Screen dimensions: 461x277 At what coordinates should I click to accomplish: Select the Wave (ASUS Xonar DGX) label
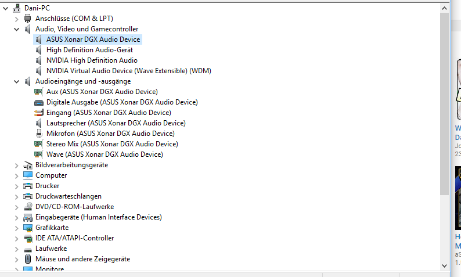(x=105, y=154)
